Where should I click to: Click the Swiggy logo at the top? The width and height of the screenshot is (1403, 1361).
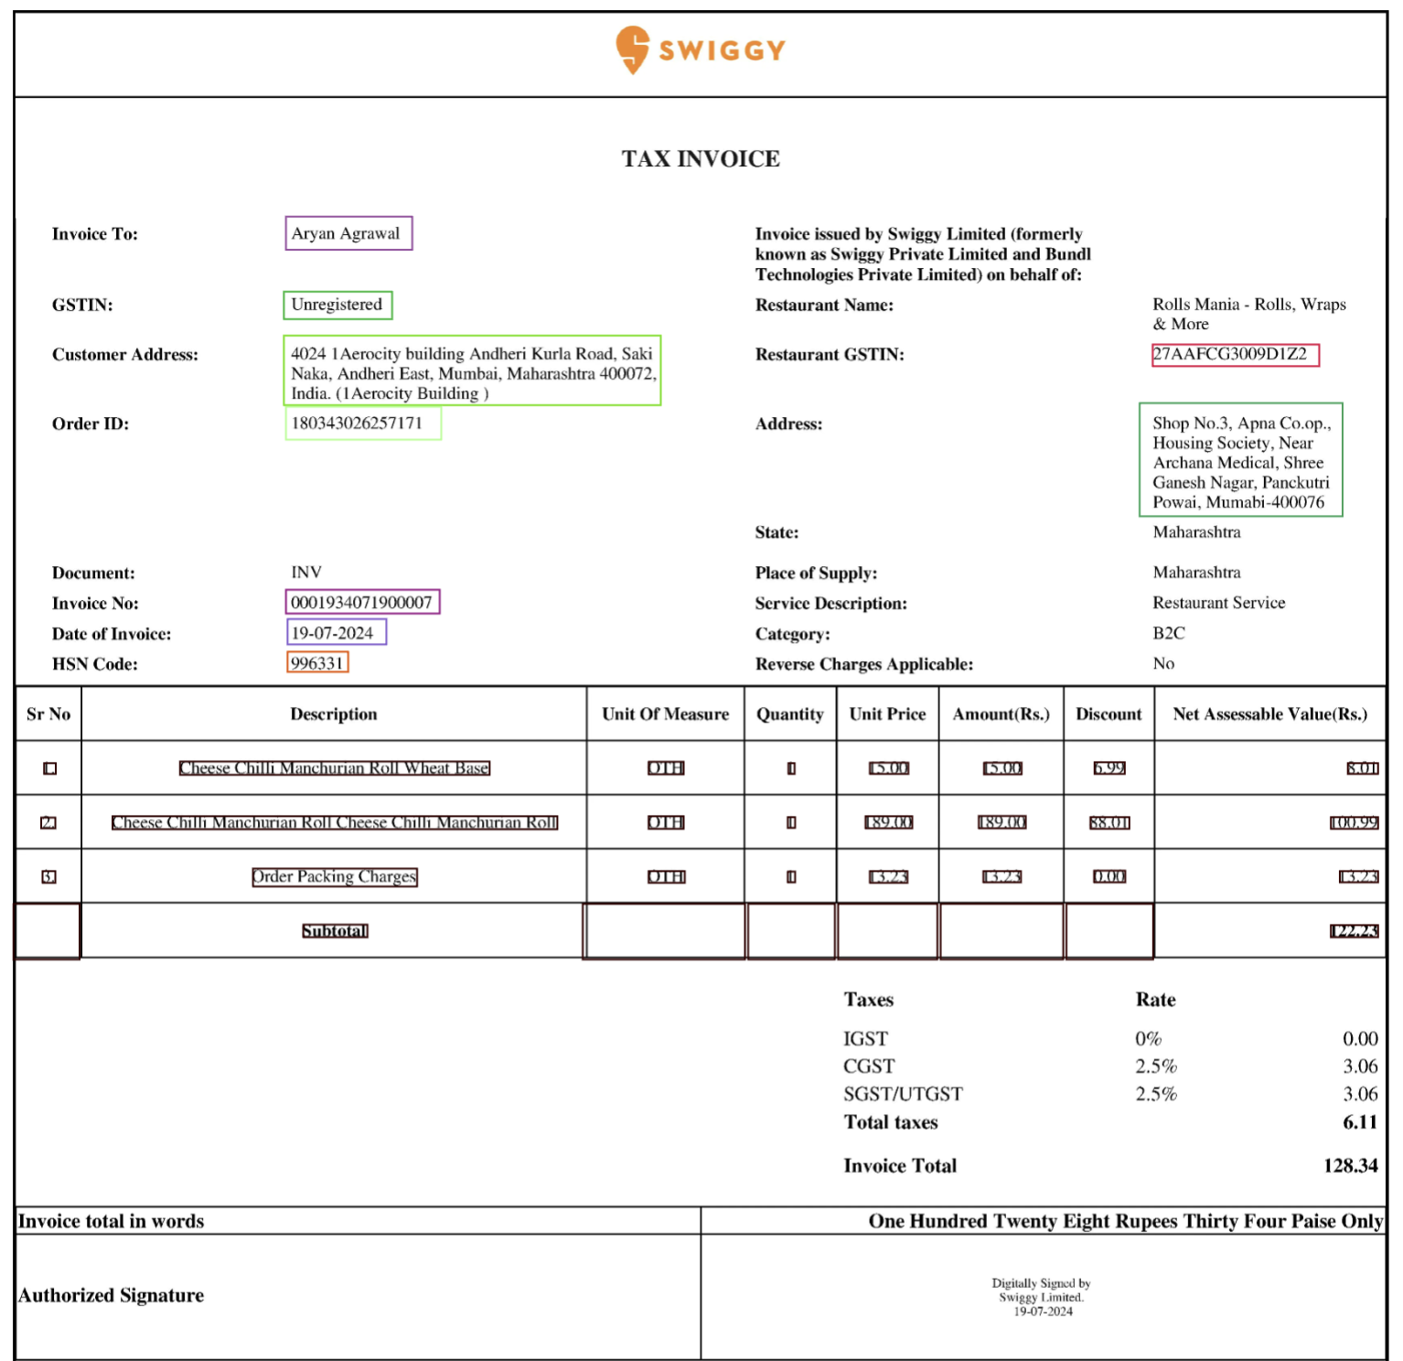coord(701,50)
